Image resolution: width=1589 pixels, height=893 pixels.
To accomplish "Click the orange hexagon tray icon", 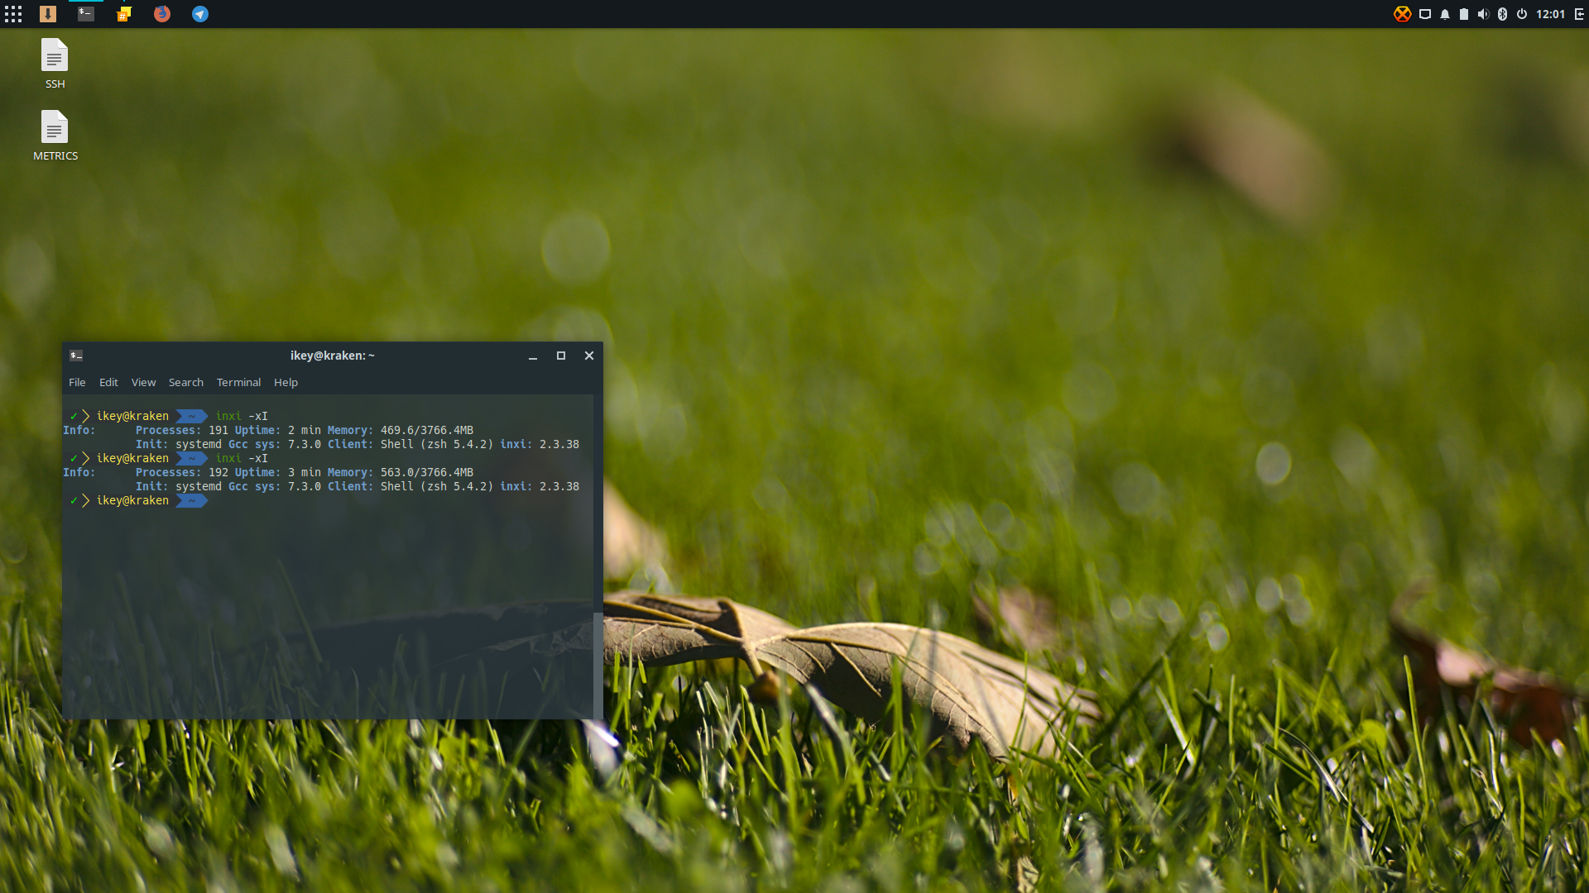I will point(1402,14).
